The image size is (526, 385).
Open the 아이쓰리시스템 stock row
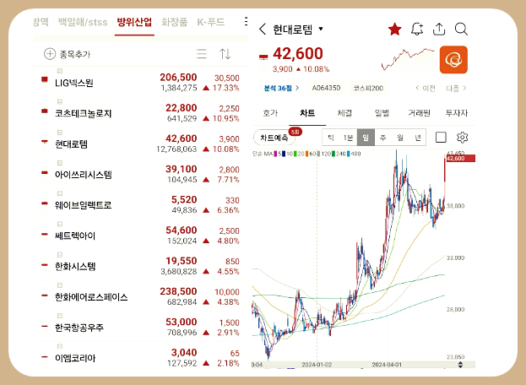pos(140,174)
